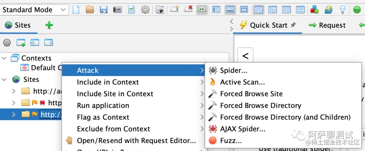Select the Contexts tree node label
Image resolution: width=365 pixels, height=151 pixels.
click(36, 58)
